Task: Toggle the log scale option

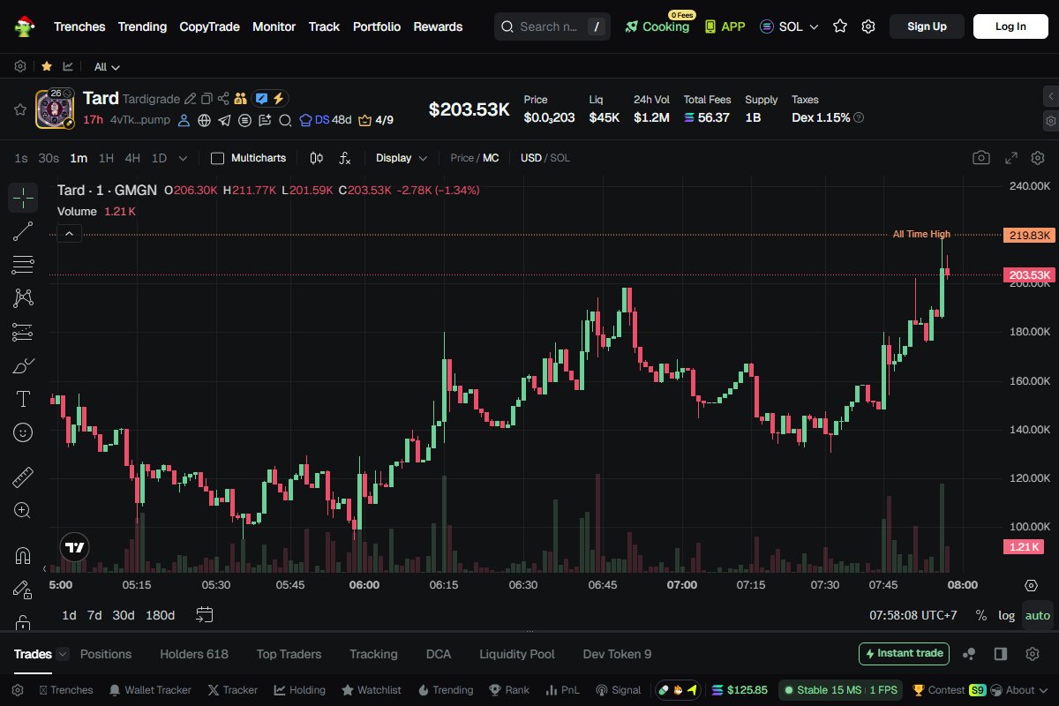Action: point(1006,615)
